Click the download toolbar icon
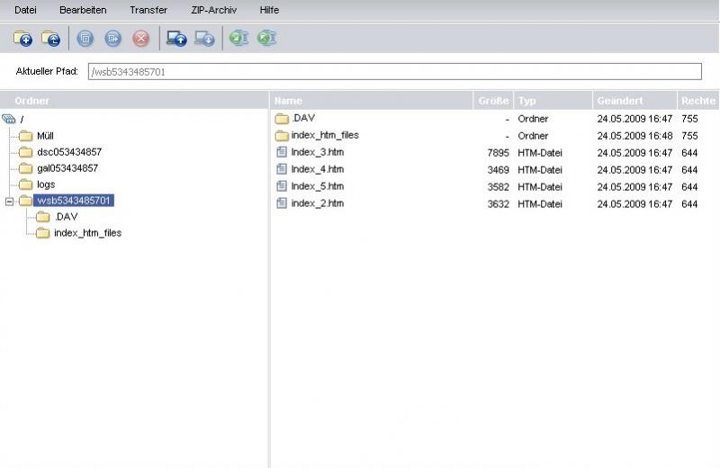Screen dimensions: 720x468 [205, 39]
